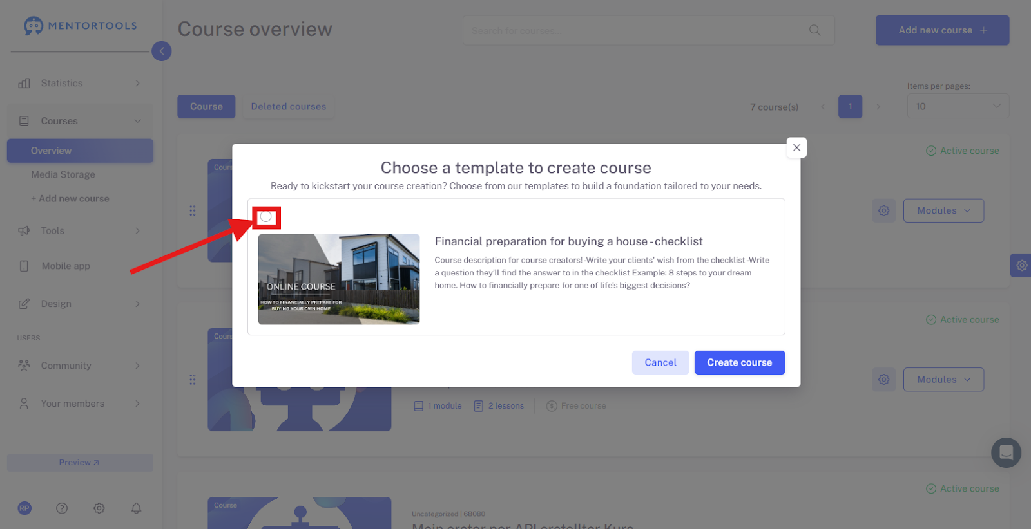Open settings gear for the second course
The height and width of the screenshot is (529, 1031).
(884, 380)
